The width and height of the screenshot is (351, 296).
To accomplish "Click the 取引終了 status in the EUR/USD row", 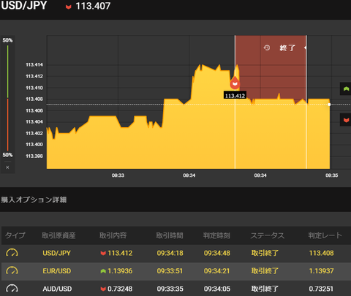I will point(265,271).
